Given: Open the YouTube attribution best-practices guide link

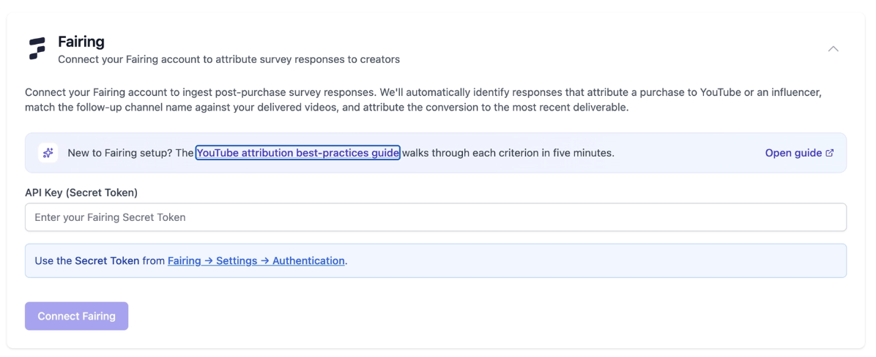Looking at the screenshot, I should point(298,153).
